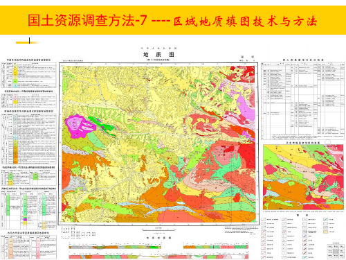Click the map title 地质图

[x=158, y=55]
